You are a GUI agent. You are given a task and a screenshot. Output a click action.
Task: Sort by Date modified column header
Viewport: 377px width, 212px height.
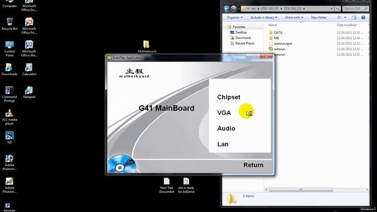click(346, 25)
